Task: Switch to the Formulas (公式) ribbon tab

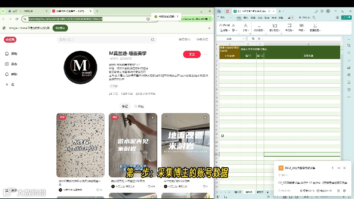Action: pos(260,18)
